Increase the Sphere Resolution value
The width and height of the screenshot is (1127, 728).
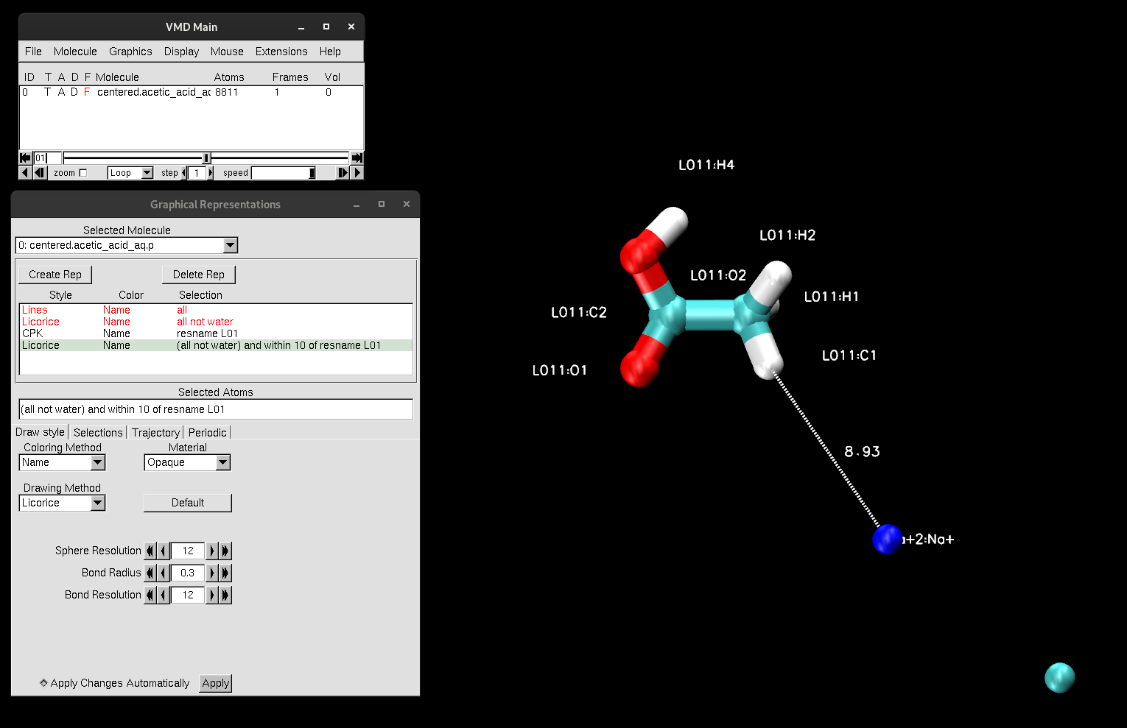(x=212, y=551)
